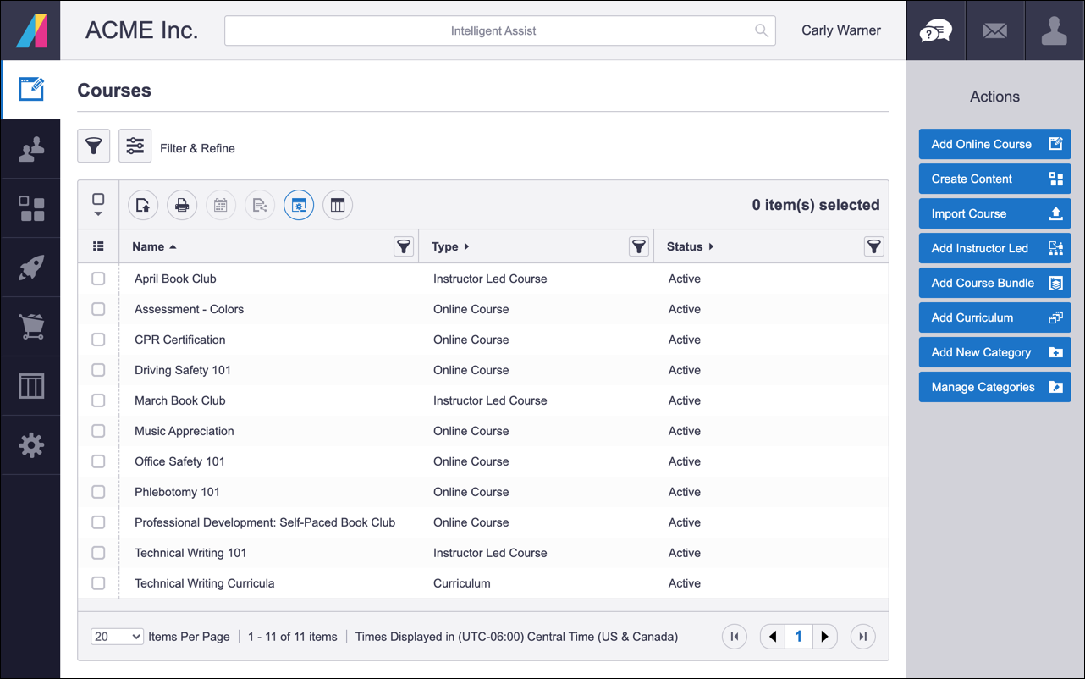Open the help chat bubble icon
The image size is (1085, 679).
pyautogui.click(x=935, y=31)
